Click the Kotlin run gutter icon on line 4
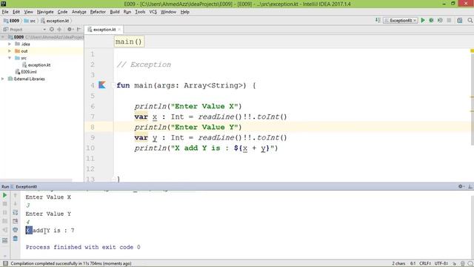474x267 pixels. pos(102,85)
